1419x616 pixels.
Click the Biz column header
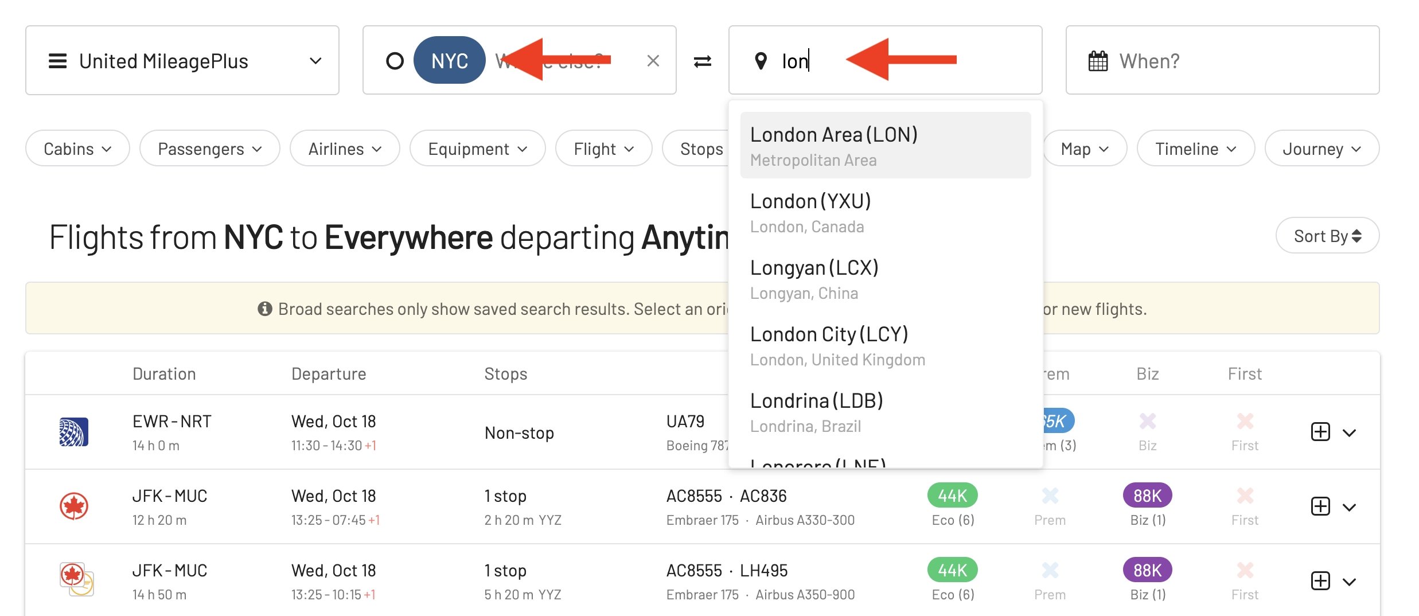pos(1147,373)
